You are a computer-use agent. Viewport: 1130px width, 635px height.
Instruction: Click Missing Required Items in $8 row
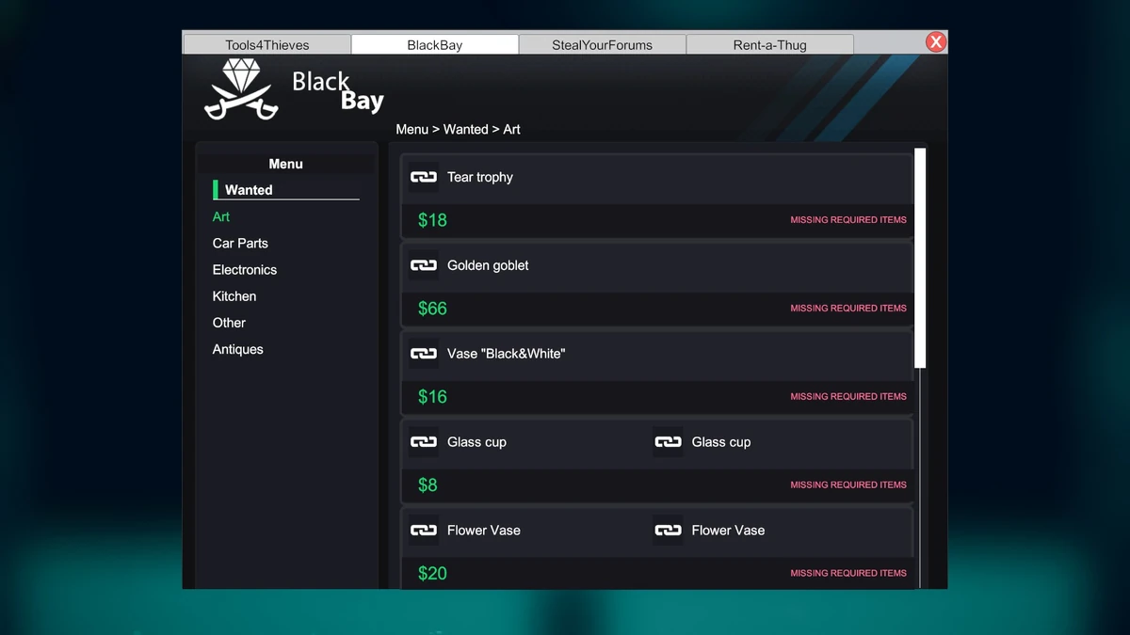(848, 485)
